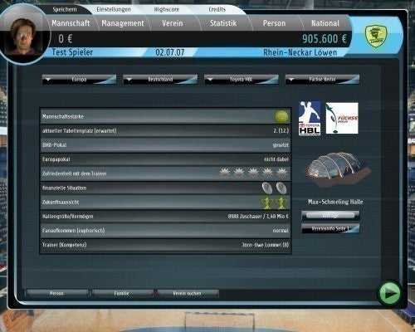This screenshot has height=332, width=415.
Task: Click the leftmost star in Zufriedenheit row
Action: click(225, 173)
